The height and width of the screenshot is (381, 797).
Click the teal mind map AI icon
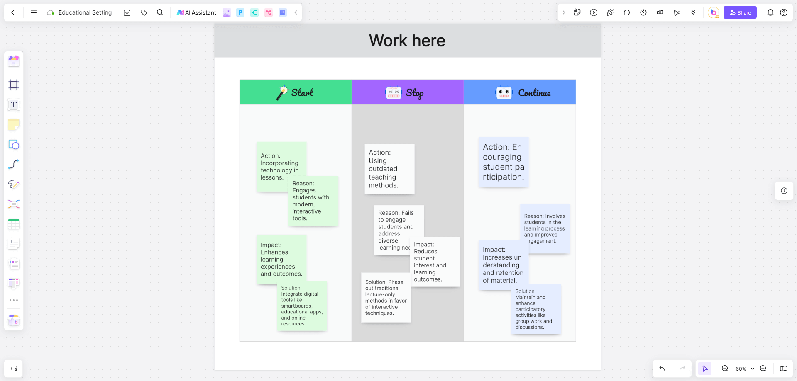254,12
